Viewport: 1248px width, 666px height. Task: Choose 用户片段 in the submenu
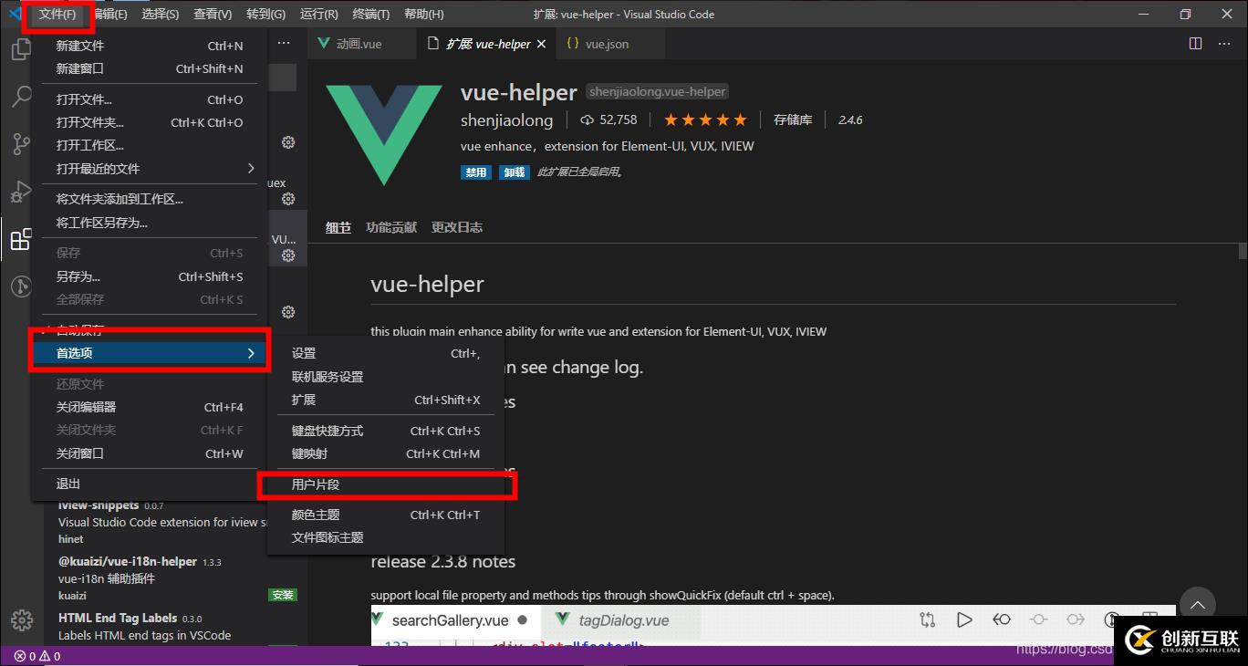(386, 484)
